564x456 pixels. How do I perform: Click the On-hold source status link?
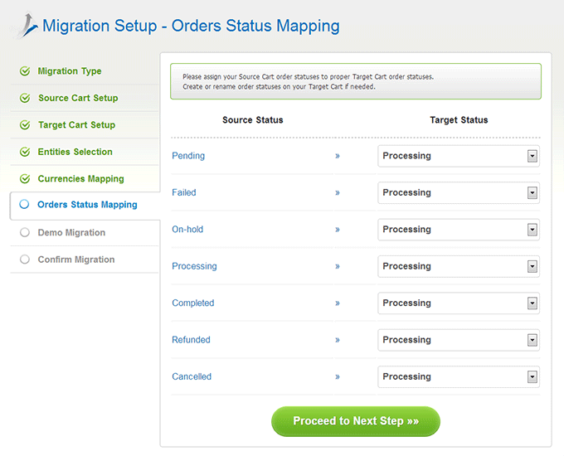point(187,229)
